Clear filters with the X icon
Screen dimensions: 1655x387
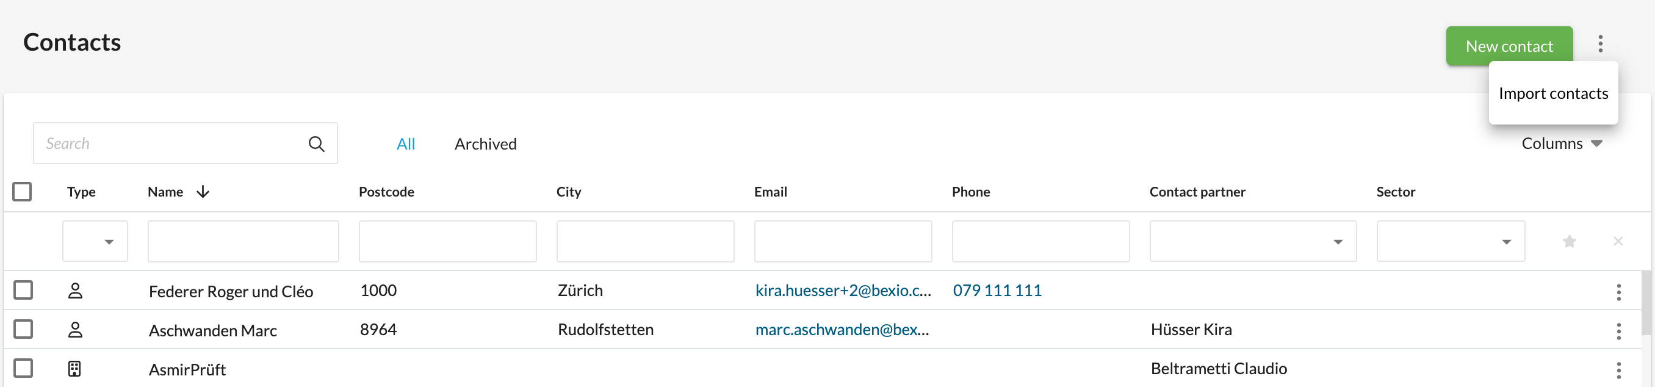pos(1618,241)
